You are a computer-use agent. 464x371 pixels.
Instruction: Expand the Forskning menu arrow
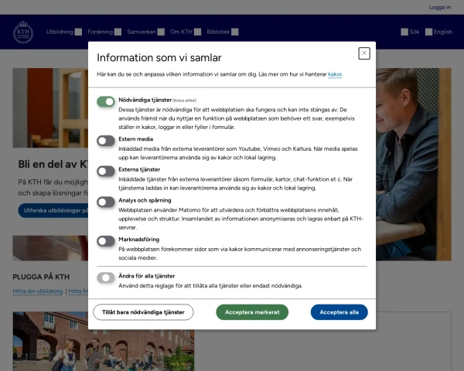(118, 32)
